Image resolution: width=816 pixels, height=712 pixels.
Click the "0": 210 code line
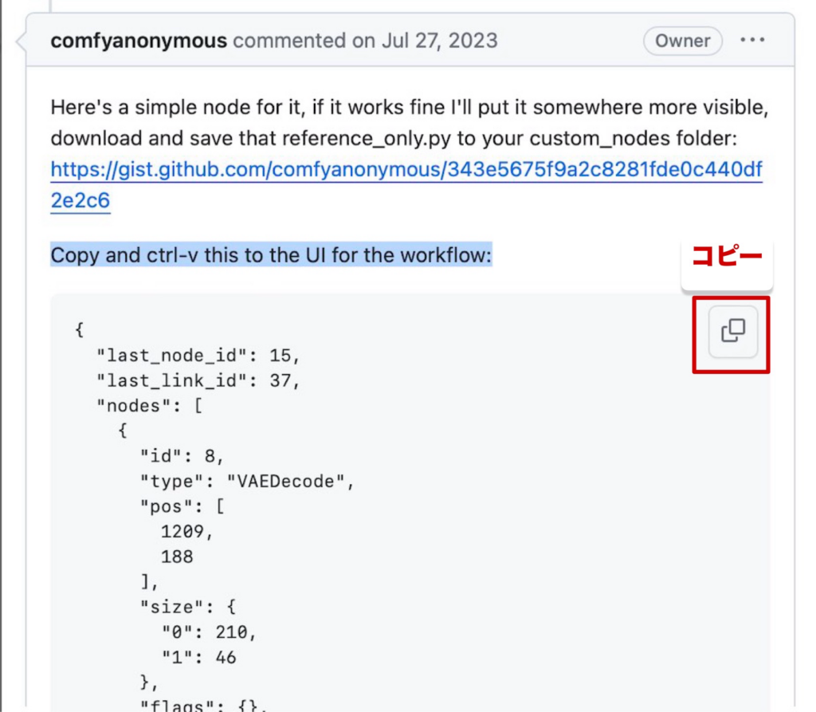(x=210, y=632)
